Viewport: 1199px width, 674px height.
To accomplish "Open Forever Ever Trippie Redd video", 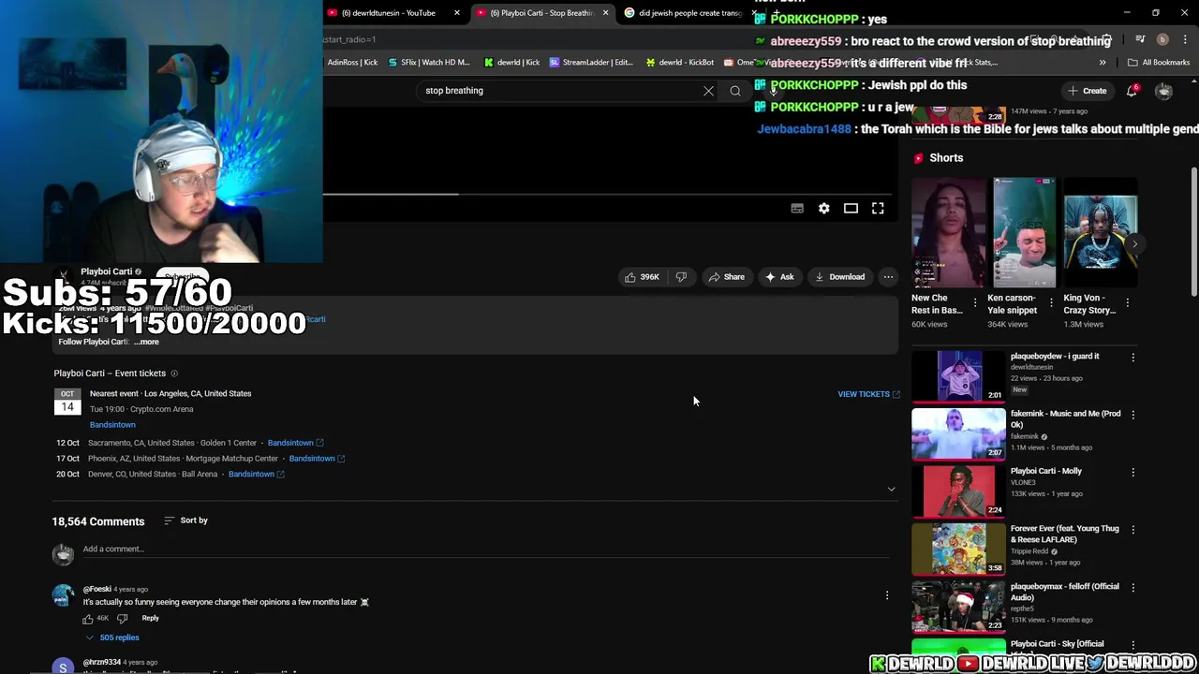I will 958,549.
